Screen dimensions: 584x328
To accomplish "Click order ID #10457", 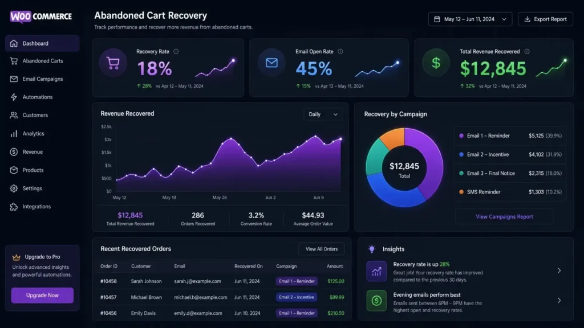I will click(x=108, y=297).
